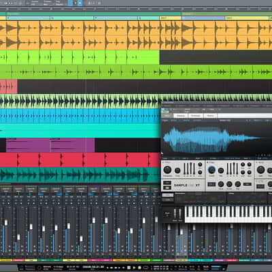Image resolution: width=272 pixels, height=272 pixels.
Task: Click the lower mode button left of the SampleOne logo
Action: (167, 188)
